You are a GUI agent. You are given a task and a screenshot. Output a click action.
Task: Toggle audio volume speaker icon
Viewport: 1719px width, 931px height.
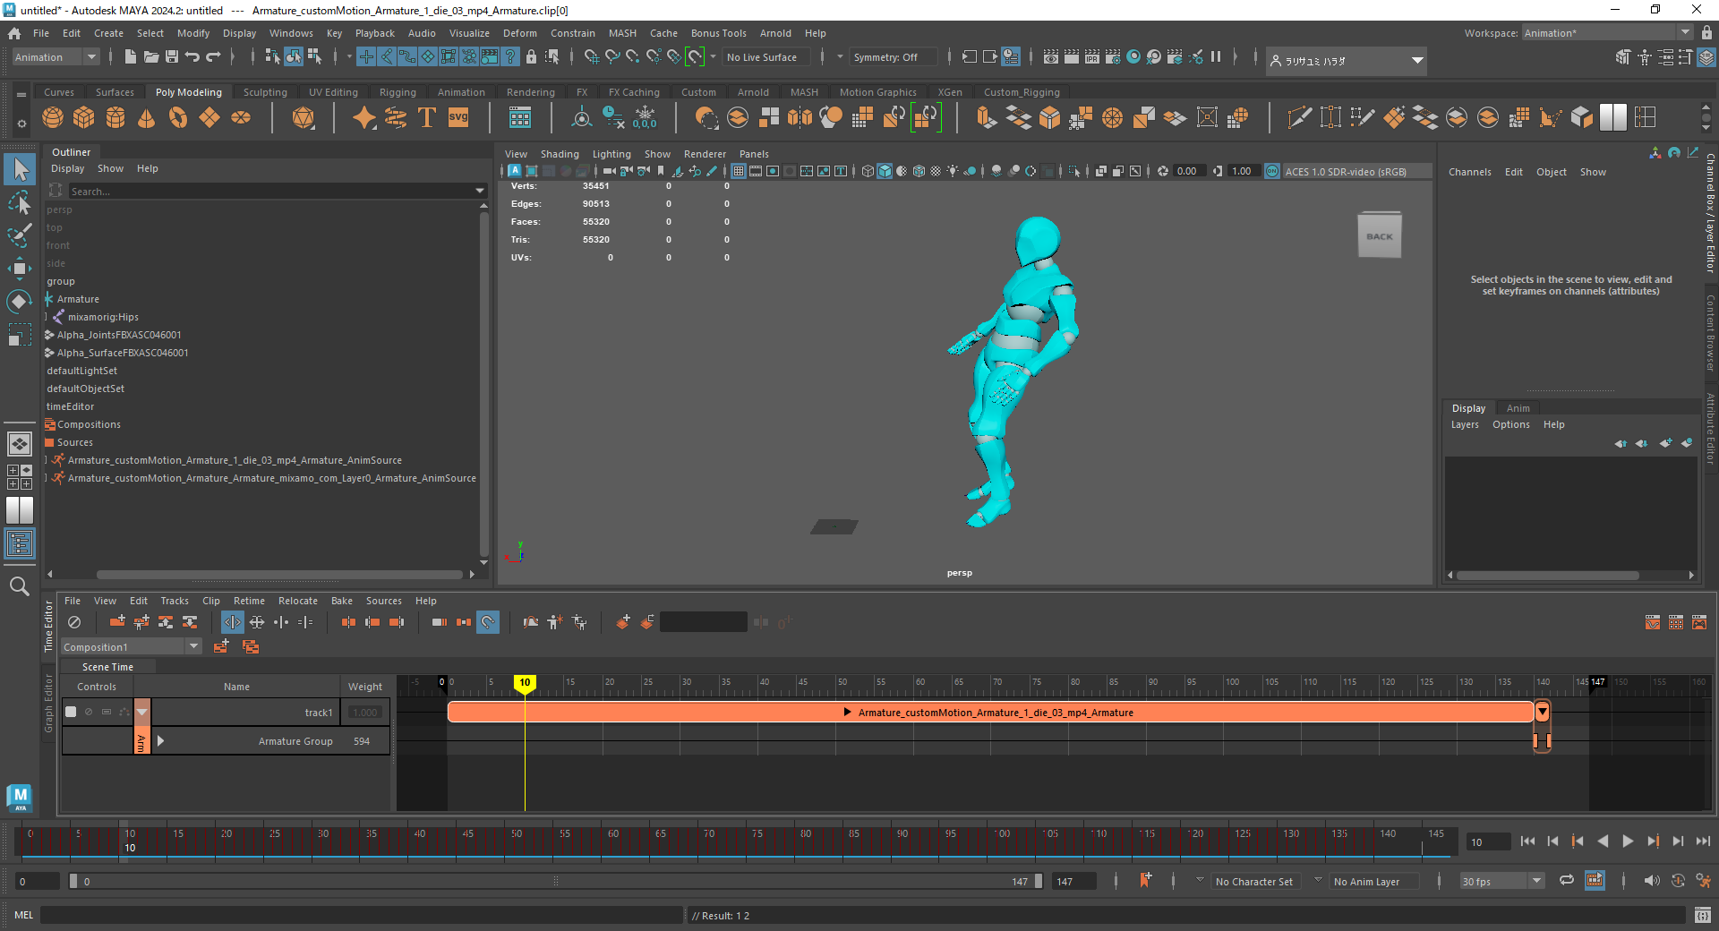pyautogui.click(x=1652, y=881)
